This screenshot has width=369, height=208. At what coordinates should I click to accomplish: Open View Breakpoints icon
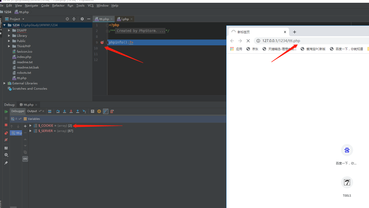6,133
